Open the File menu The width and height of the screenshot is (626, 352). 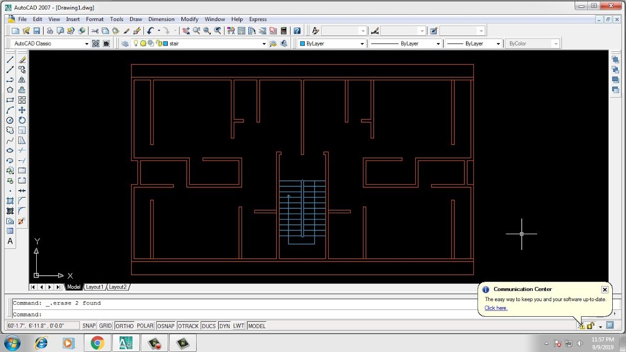pos(22,19)
